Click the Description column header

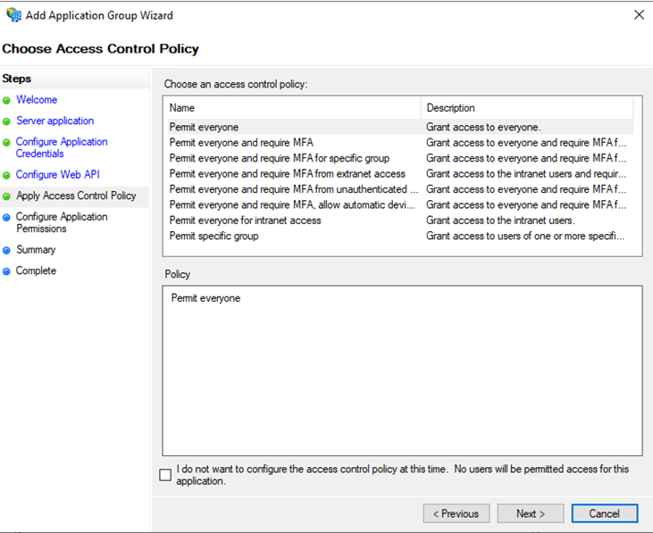[x=527, y=108]
